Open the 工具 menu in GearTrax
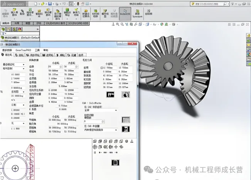Screen dimensions: 251x180 37,50
